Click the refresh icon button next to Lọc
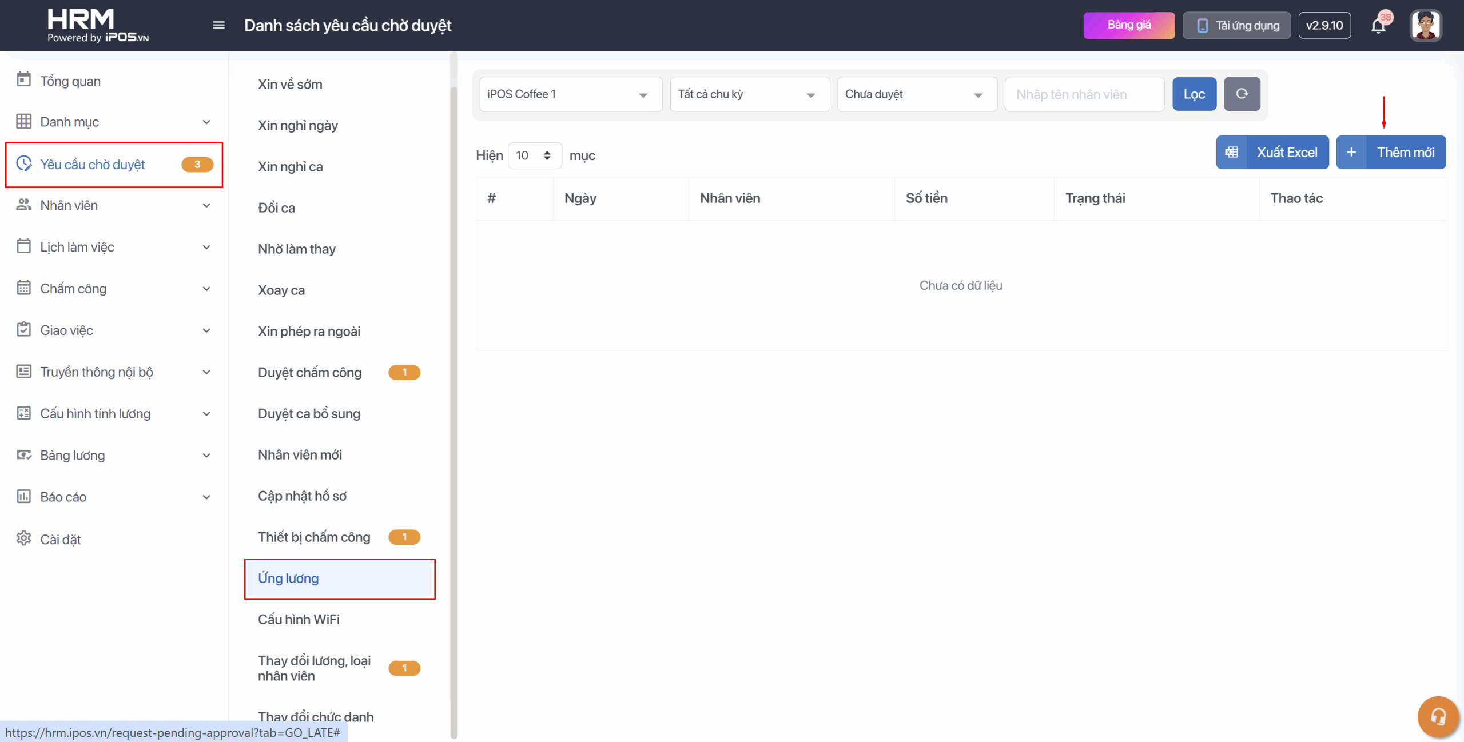Viewport: 1464px width, 742px height. click(x=1242, y=94)
